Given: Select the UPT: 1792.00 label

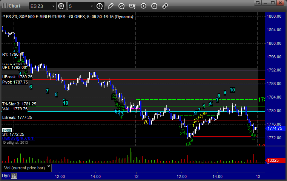Looking at the screenshot, I should click(x=14, y=68).
